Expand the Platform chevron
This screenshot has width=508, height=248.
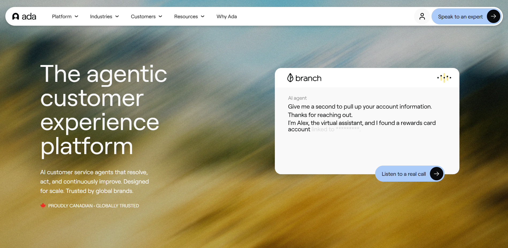tap(76, 16)
